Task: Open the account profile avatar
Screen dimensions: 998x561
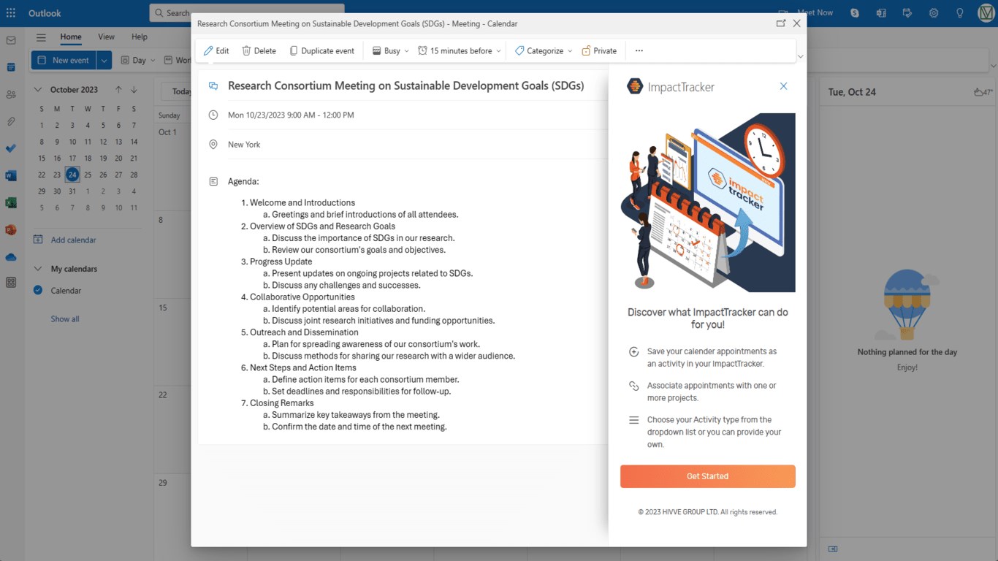Action: coord(986,13)
